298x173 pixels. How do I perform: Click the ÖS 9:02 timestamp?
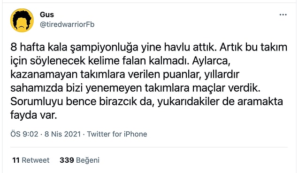pos(24,134)
